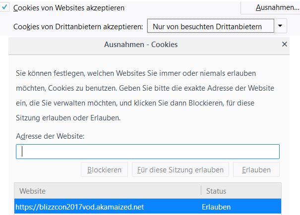Screen dimensions: 300x215
Task: Open the Ausnahmen... button
Action: click(x=277, y=7)
